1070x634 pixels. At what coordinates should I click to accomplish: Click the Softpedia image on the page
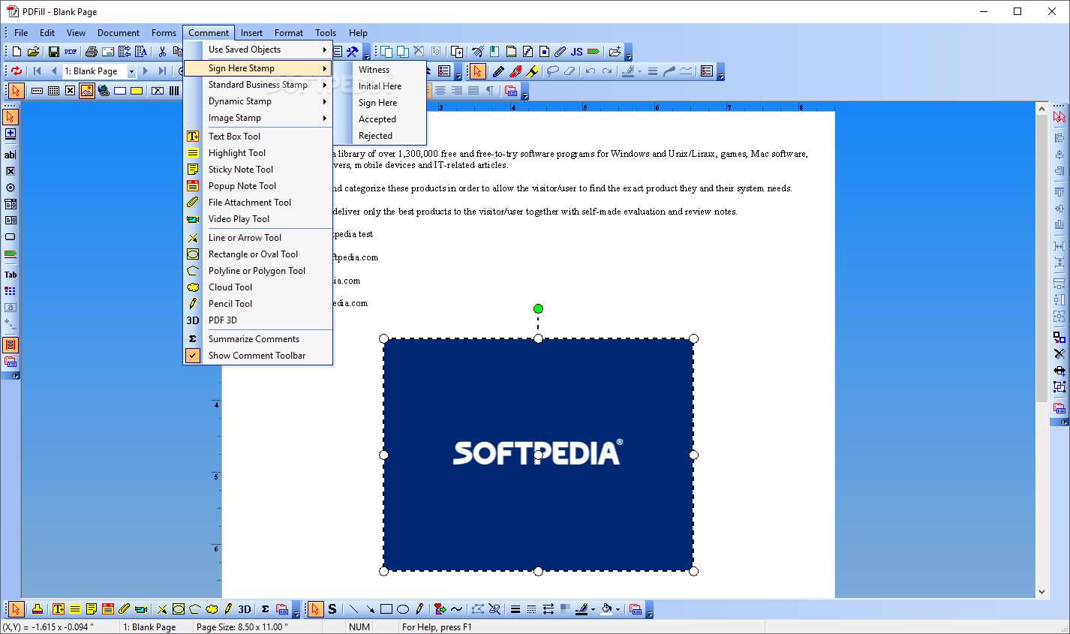538,455
